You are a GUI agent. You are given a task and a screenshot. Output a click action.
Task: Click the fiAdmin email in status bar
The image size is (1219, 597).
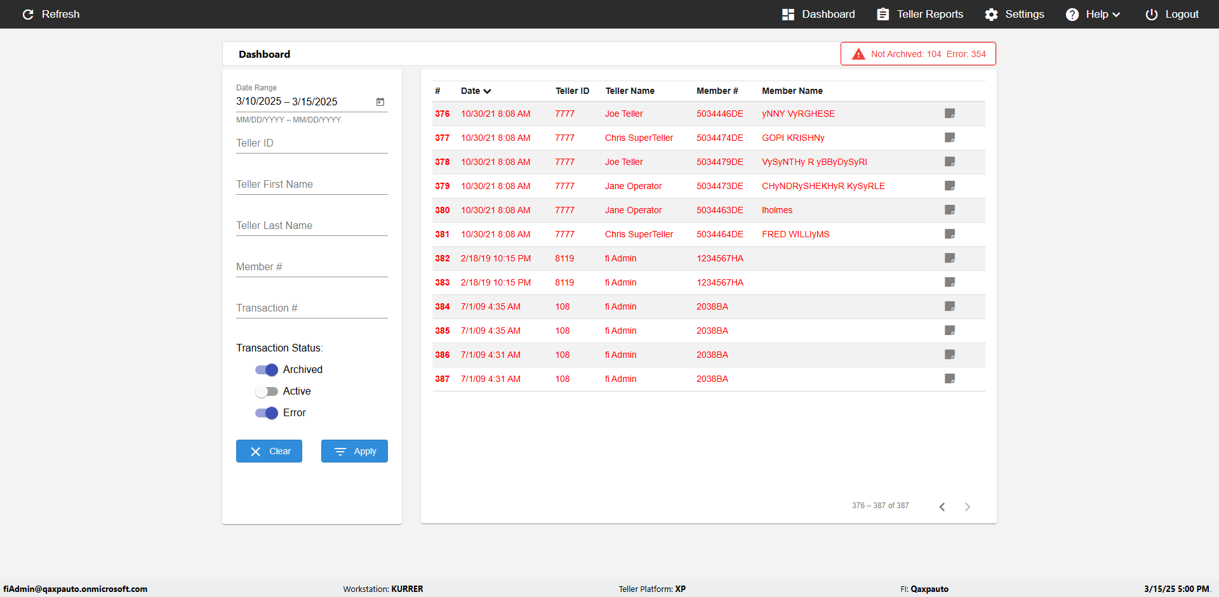pos(76,589)
